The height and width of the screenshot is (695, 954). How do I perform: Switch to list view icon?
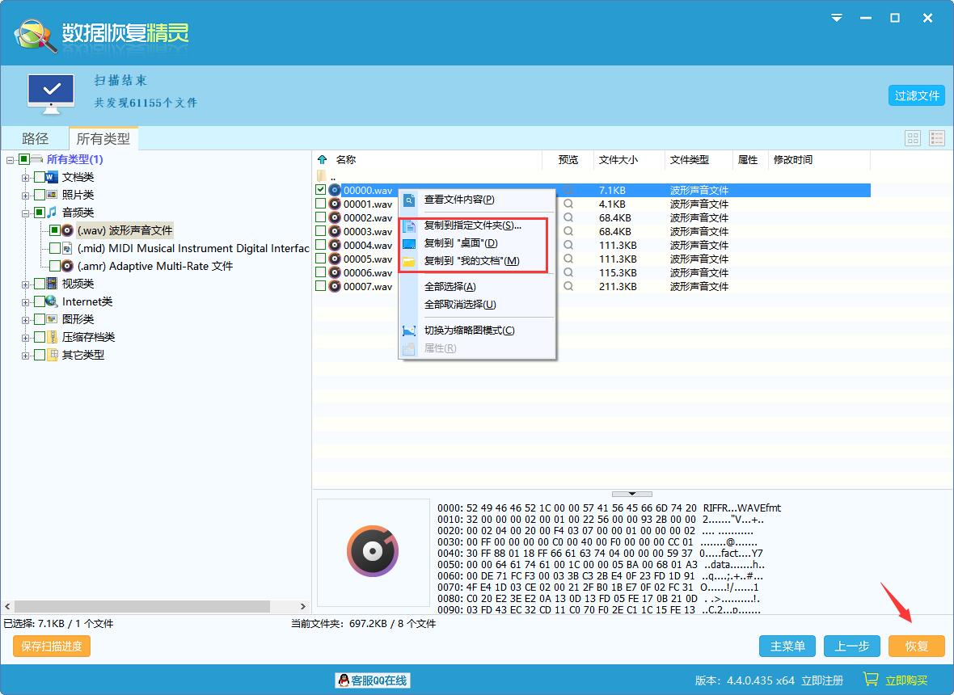pos(936,138)
